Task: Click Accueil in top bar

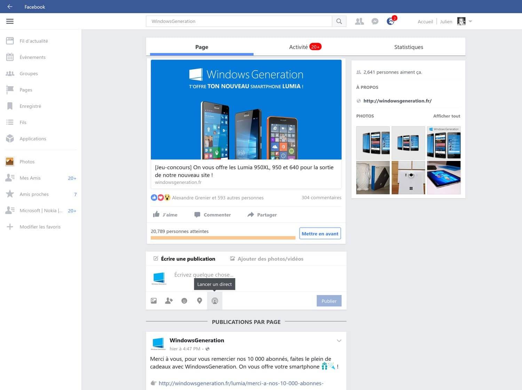Action: click(x=425, y=22)
